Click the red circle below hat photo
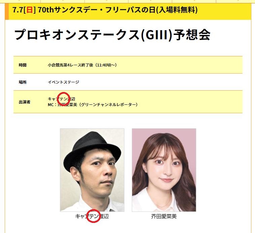The image size is (255, 233). pos(93,216)
